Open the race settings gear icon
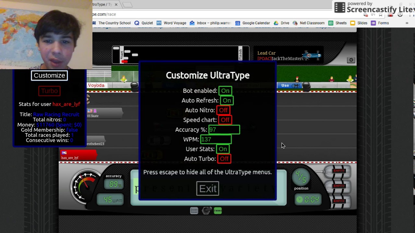Screen dimensions: 415x233 click(351, 60)
